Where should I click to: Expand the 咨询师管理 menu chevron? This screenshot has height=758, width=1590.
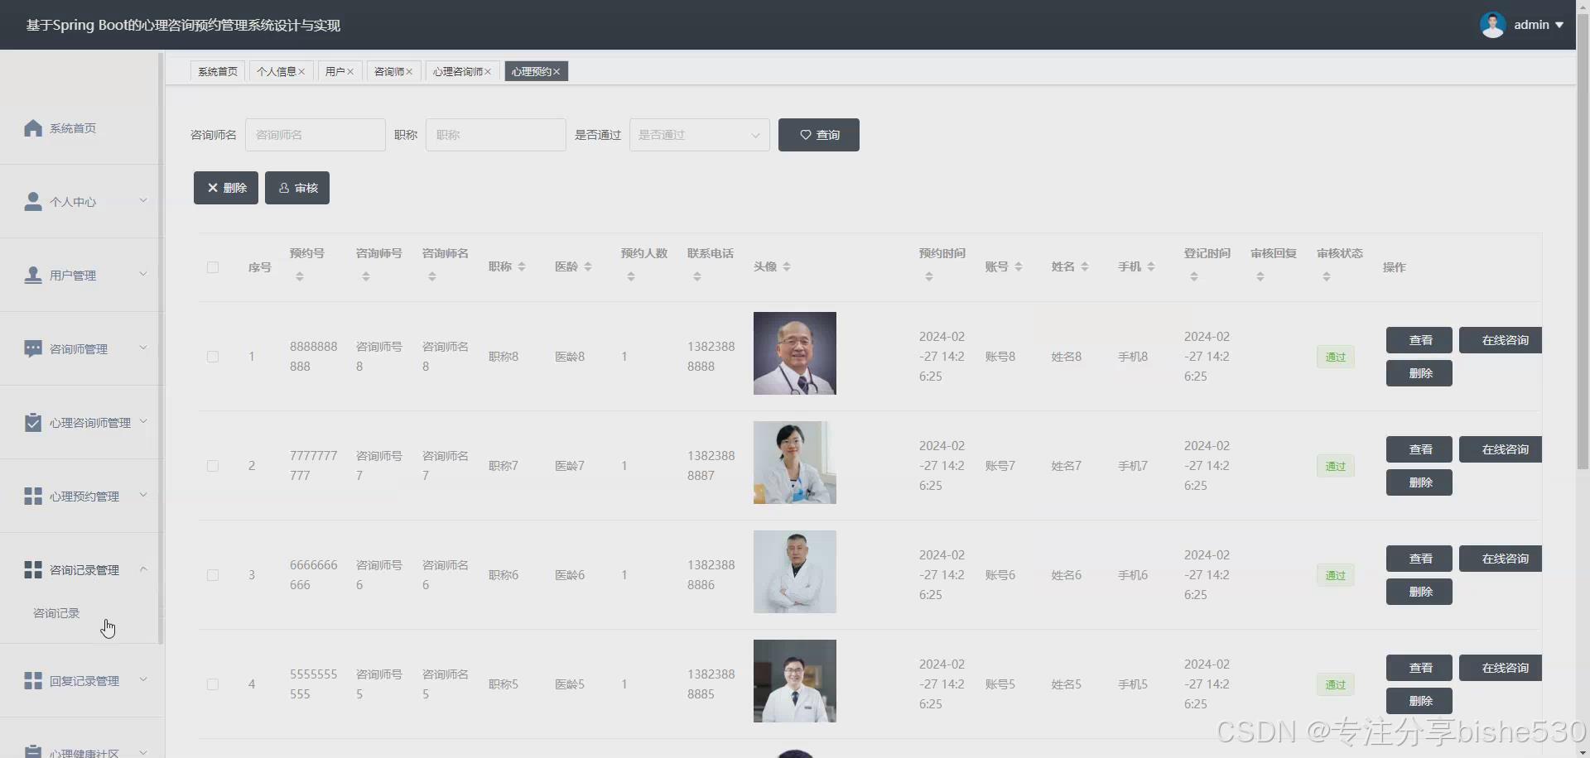143,348
